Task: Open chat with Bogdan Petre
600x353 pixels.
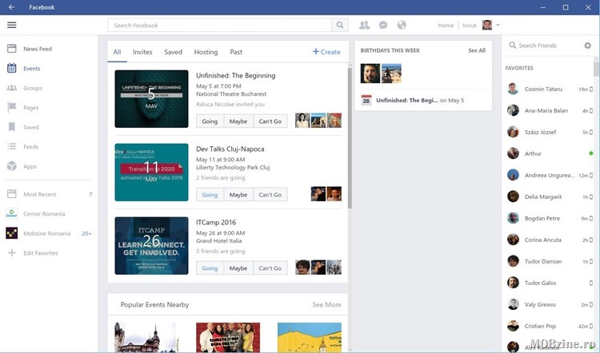Action: [549, 218]
